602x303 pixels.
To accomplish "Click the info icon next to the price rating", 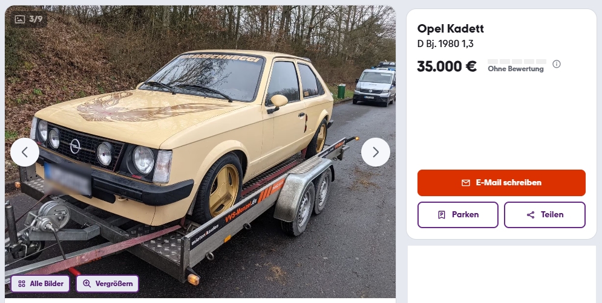I will [556, 64].
